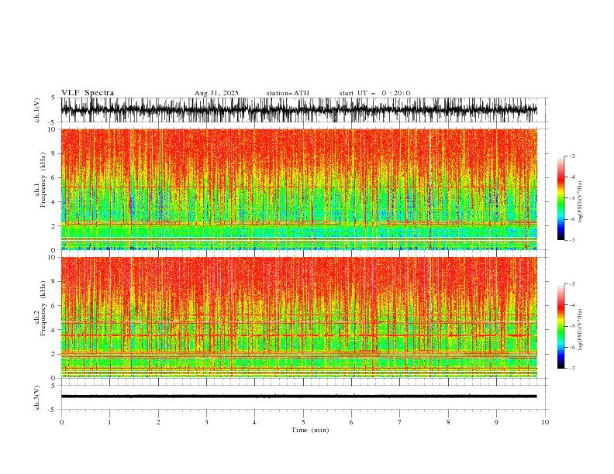Click the 'ch.1 Frequency (kHz)' axis label
The image size is (614, 474).
[x=41, y=180]
